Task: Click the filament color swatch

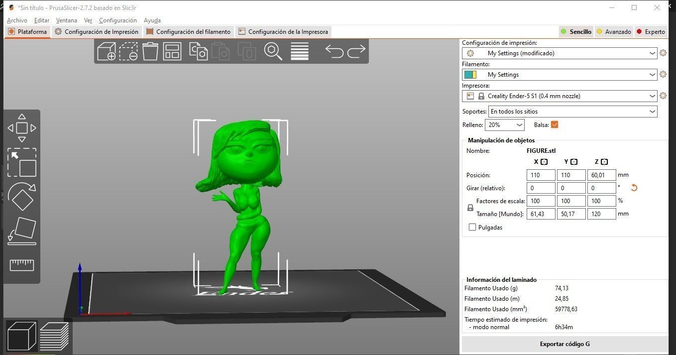Action: point(470,75)
